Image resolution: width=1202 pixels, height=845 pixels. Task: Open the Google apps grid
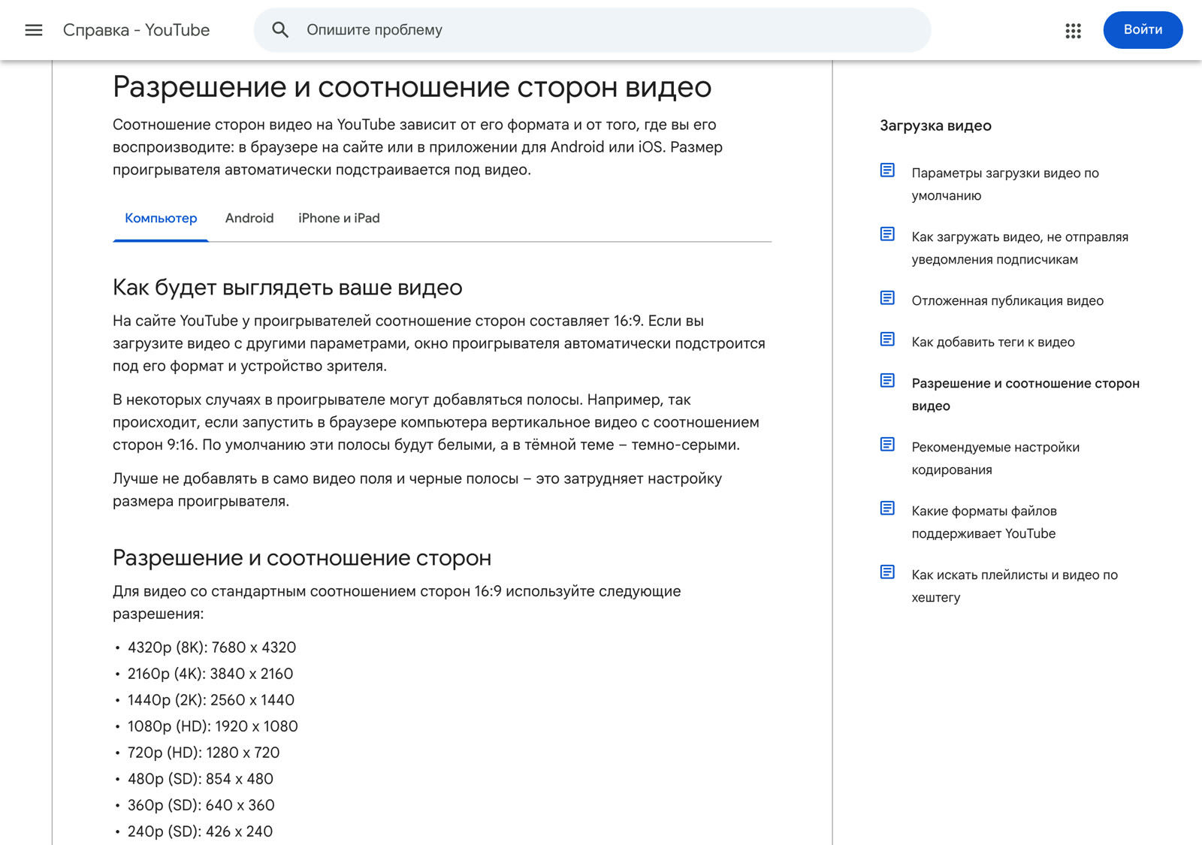coord(1073,30)
